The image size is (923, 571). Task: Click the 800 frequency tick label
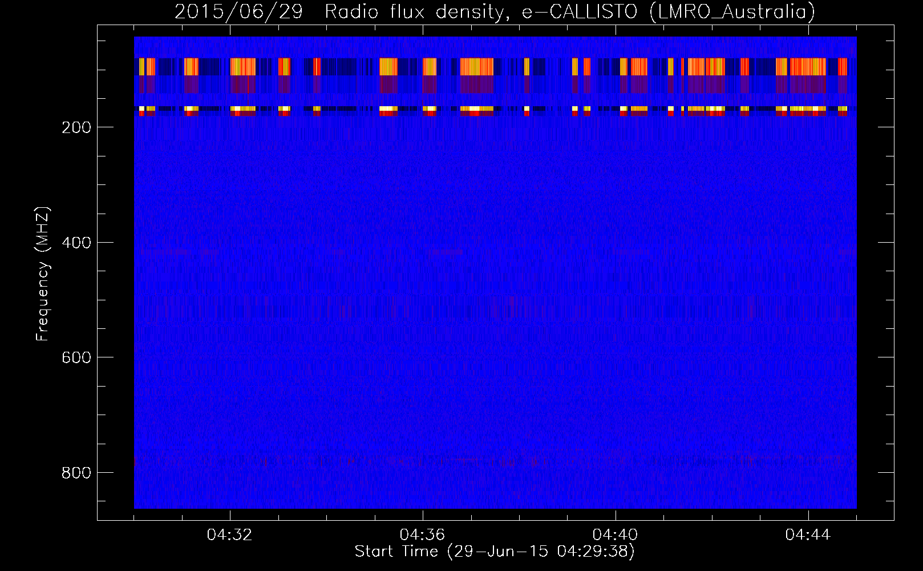click(x=76, y=473)
